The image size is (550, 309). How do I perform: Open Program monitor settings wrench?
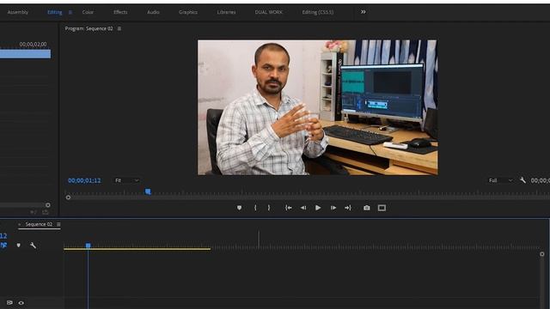[x=522, y=180]
